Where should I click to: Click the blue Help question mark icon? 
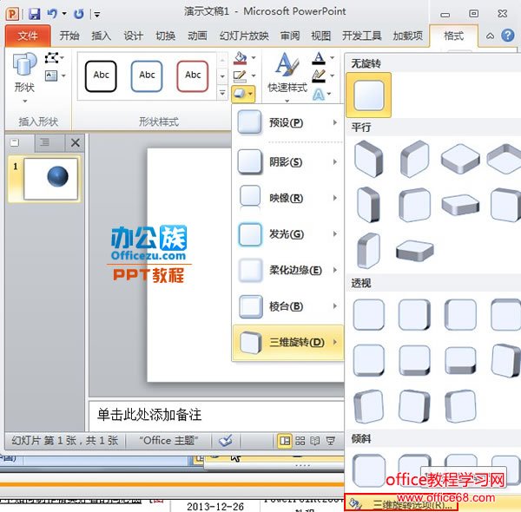pos(508,36)
